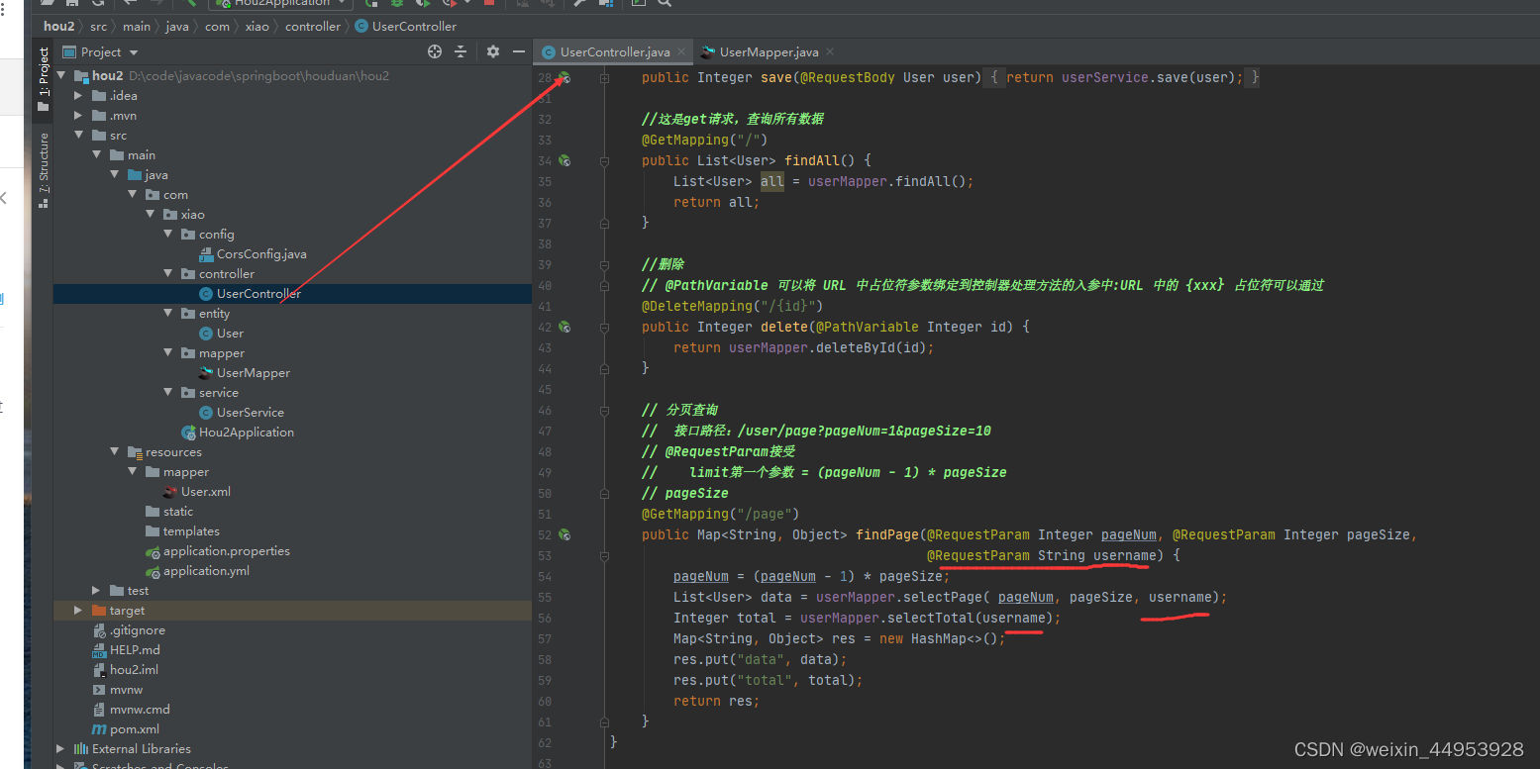Collapse the entity package
Screen dimensions: 1540x769
pyautogui.click(x=168, y=314)
